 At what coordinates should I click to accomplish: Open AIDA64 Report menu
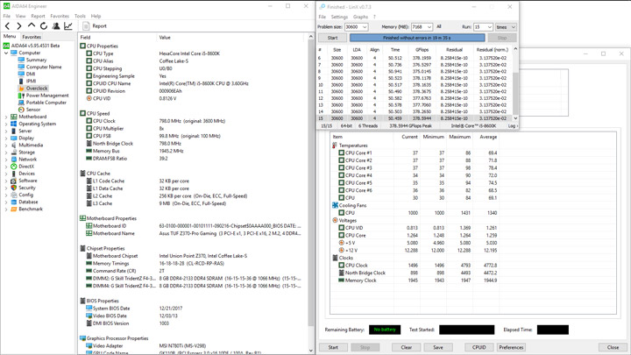(38, 16)
